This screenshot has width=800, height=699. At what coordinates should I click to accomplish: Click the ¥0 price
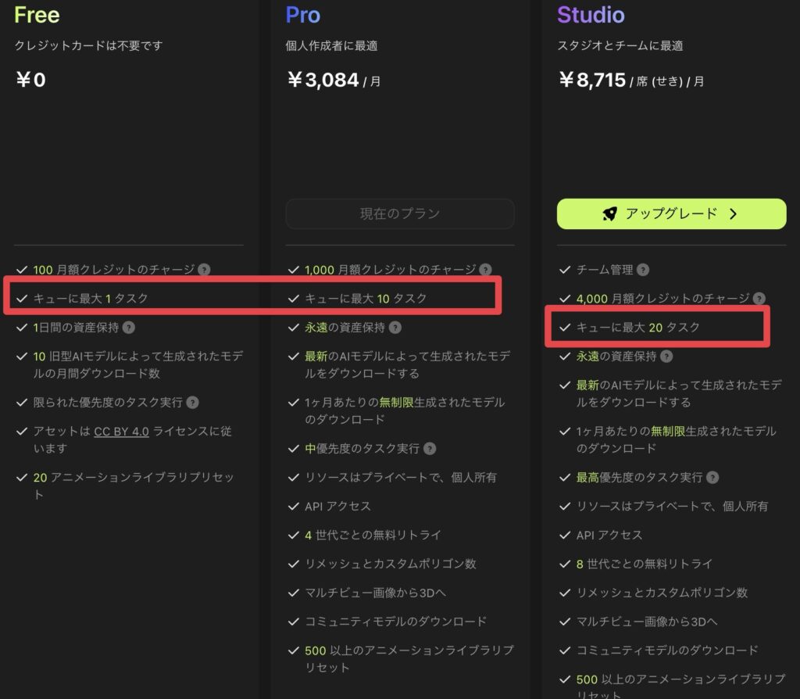point(30,80)
